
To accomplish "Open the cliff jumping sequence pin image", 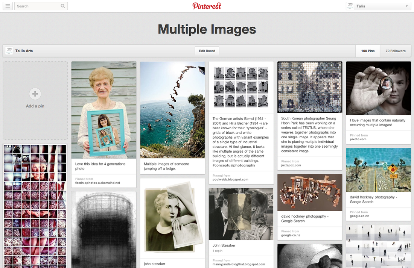I will coord(172,110).
